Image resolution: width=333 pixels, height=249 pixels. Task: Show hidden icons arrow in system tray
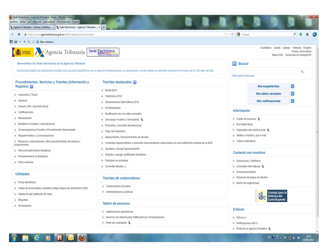click(281, 238)
